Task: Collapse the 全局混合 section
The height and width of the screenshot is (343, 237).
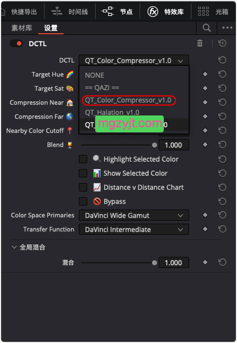Action: [14, 247]
